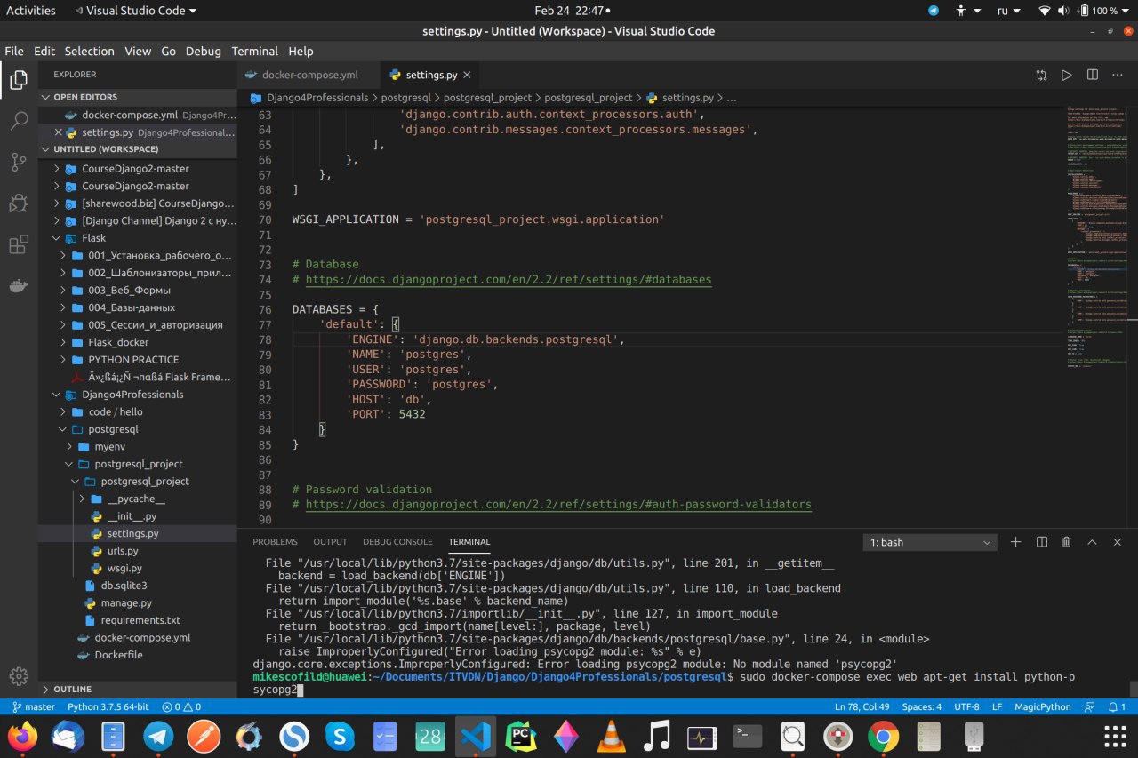Click Ln 78, Col 49 in status bar
This screenshot has width=1138, height=758.
[x=862, y=706]
